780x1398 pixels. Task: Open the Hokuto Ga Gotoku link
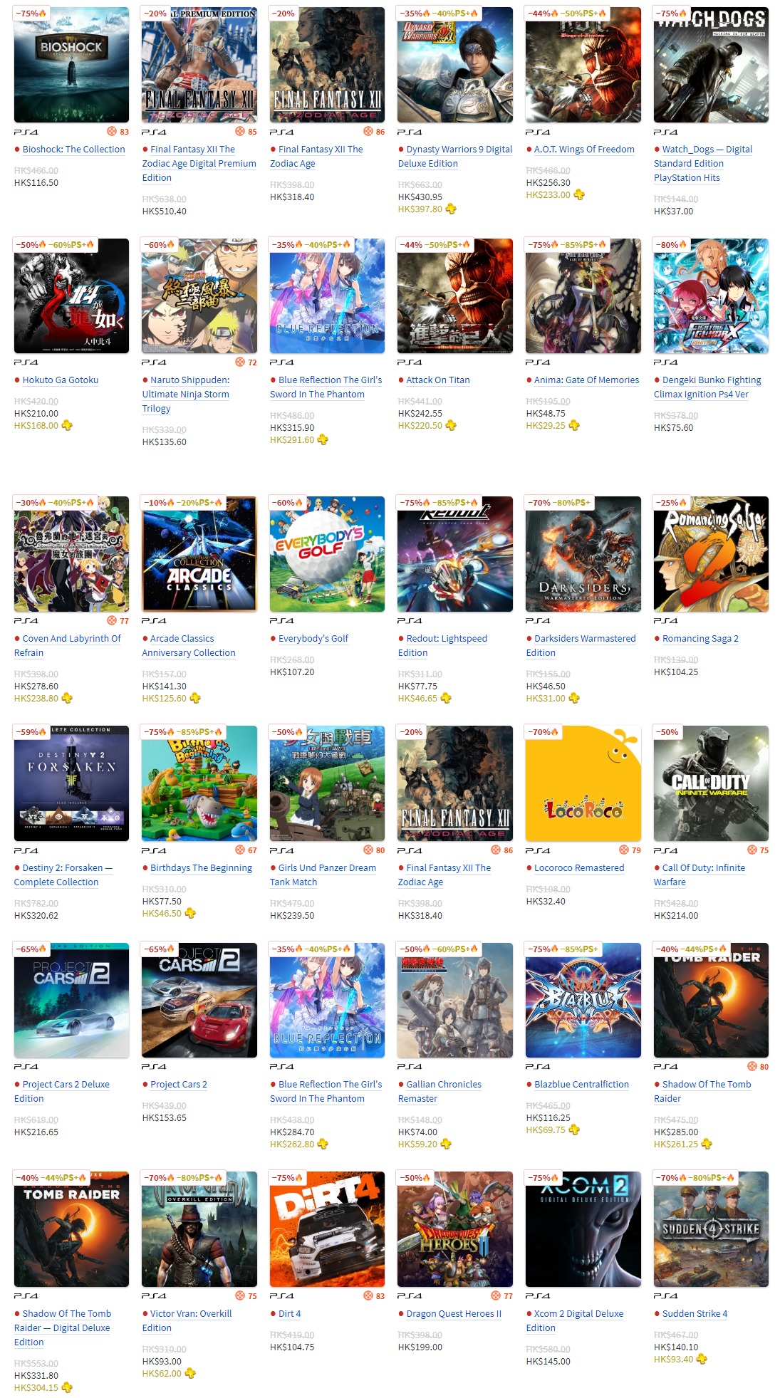(x=61, y=380)
